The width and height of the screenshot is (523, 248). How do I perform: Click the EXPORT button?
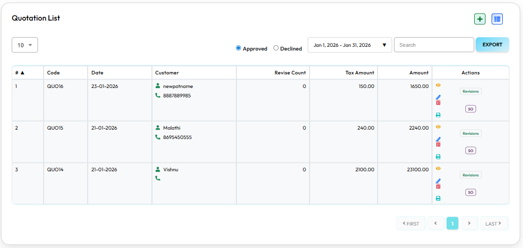[x=492, y=44]
